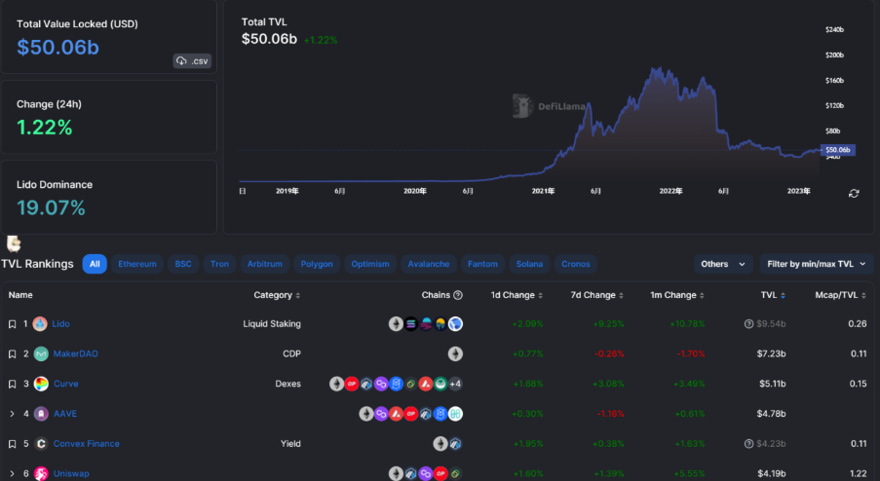
Task: Open the Others chains dropdown
Action: coord(723,264)
